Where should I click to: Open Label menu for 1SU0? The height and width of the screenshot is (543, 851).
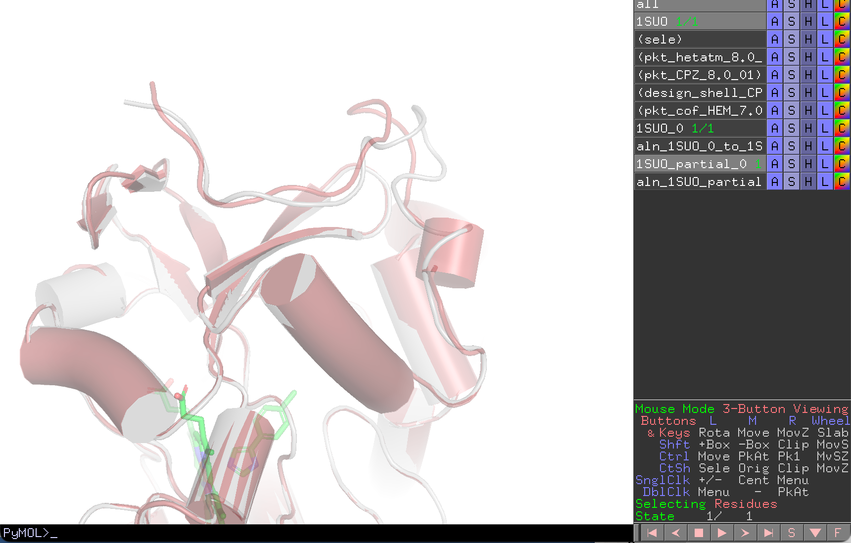click(825, 21)
